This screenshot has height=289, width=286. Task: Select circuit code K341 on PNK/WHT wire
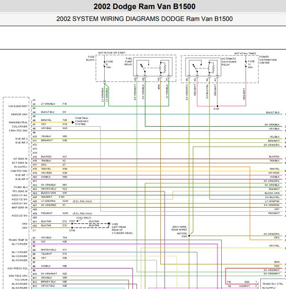65,213
